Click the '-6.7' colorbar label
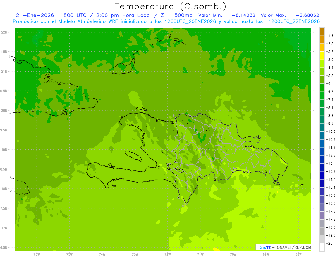The image size is (335, 258). [x=330, y=92]
